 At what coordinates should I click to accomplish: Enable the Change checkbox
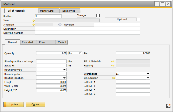coord(98,15)
